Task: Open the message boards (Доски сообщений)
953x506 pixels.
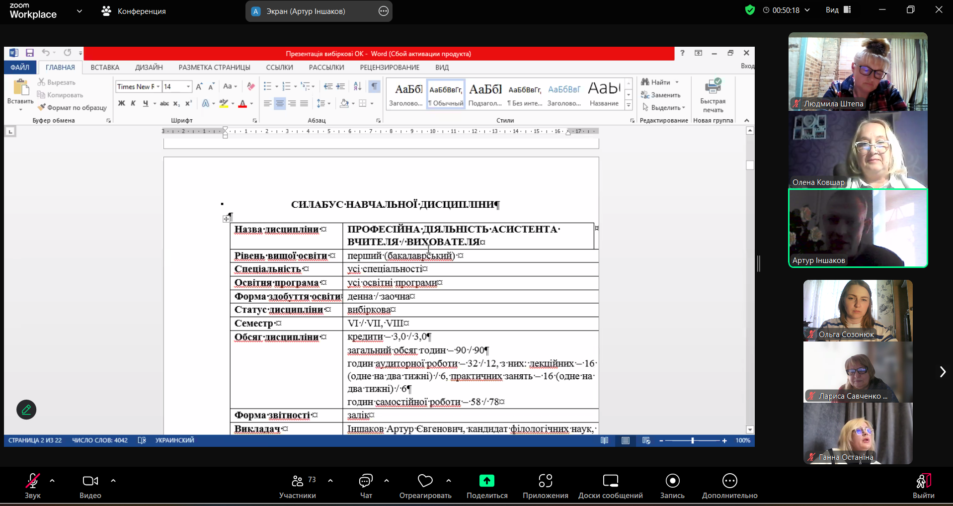Action: click(x=610, y=481)
